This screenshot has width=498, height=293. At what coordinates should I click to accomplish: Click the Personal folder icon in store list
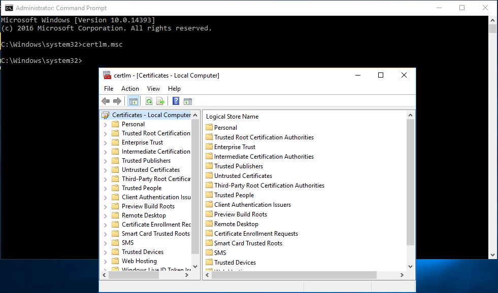(x=209, y=127)
